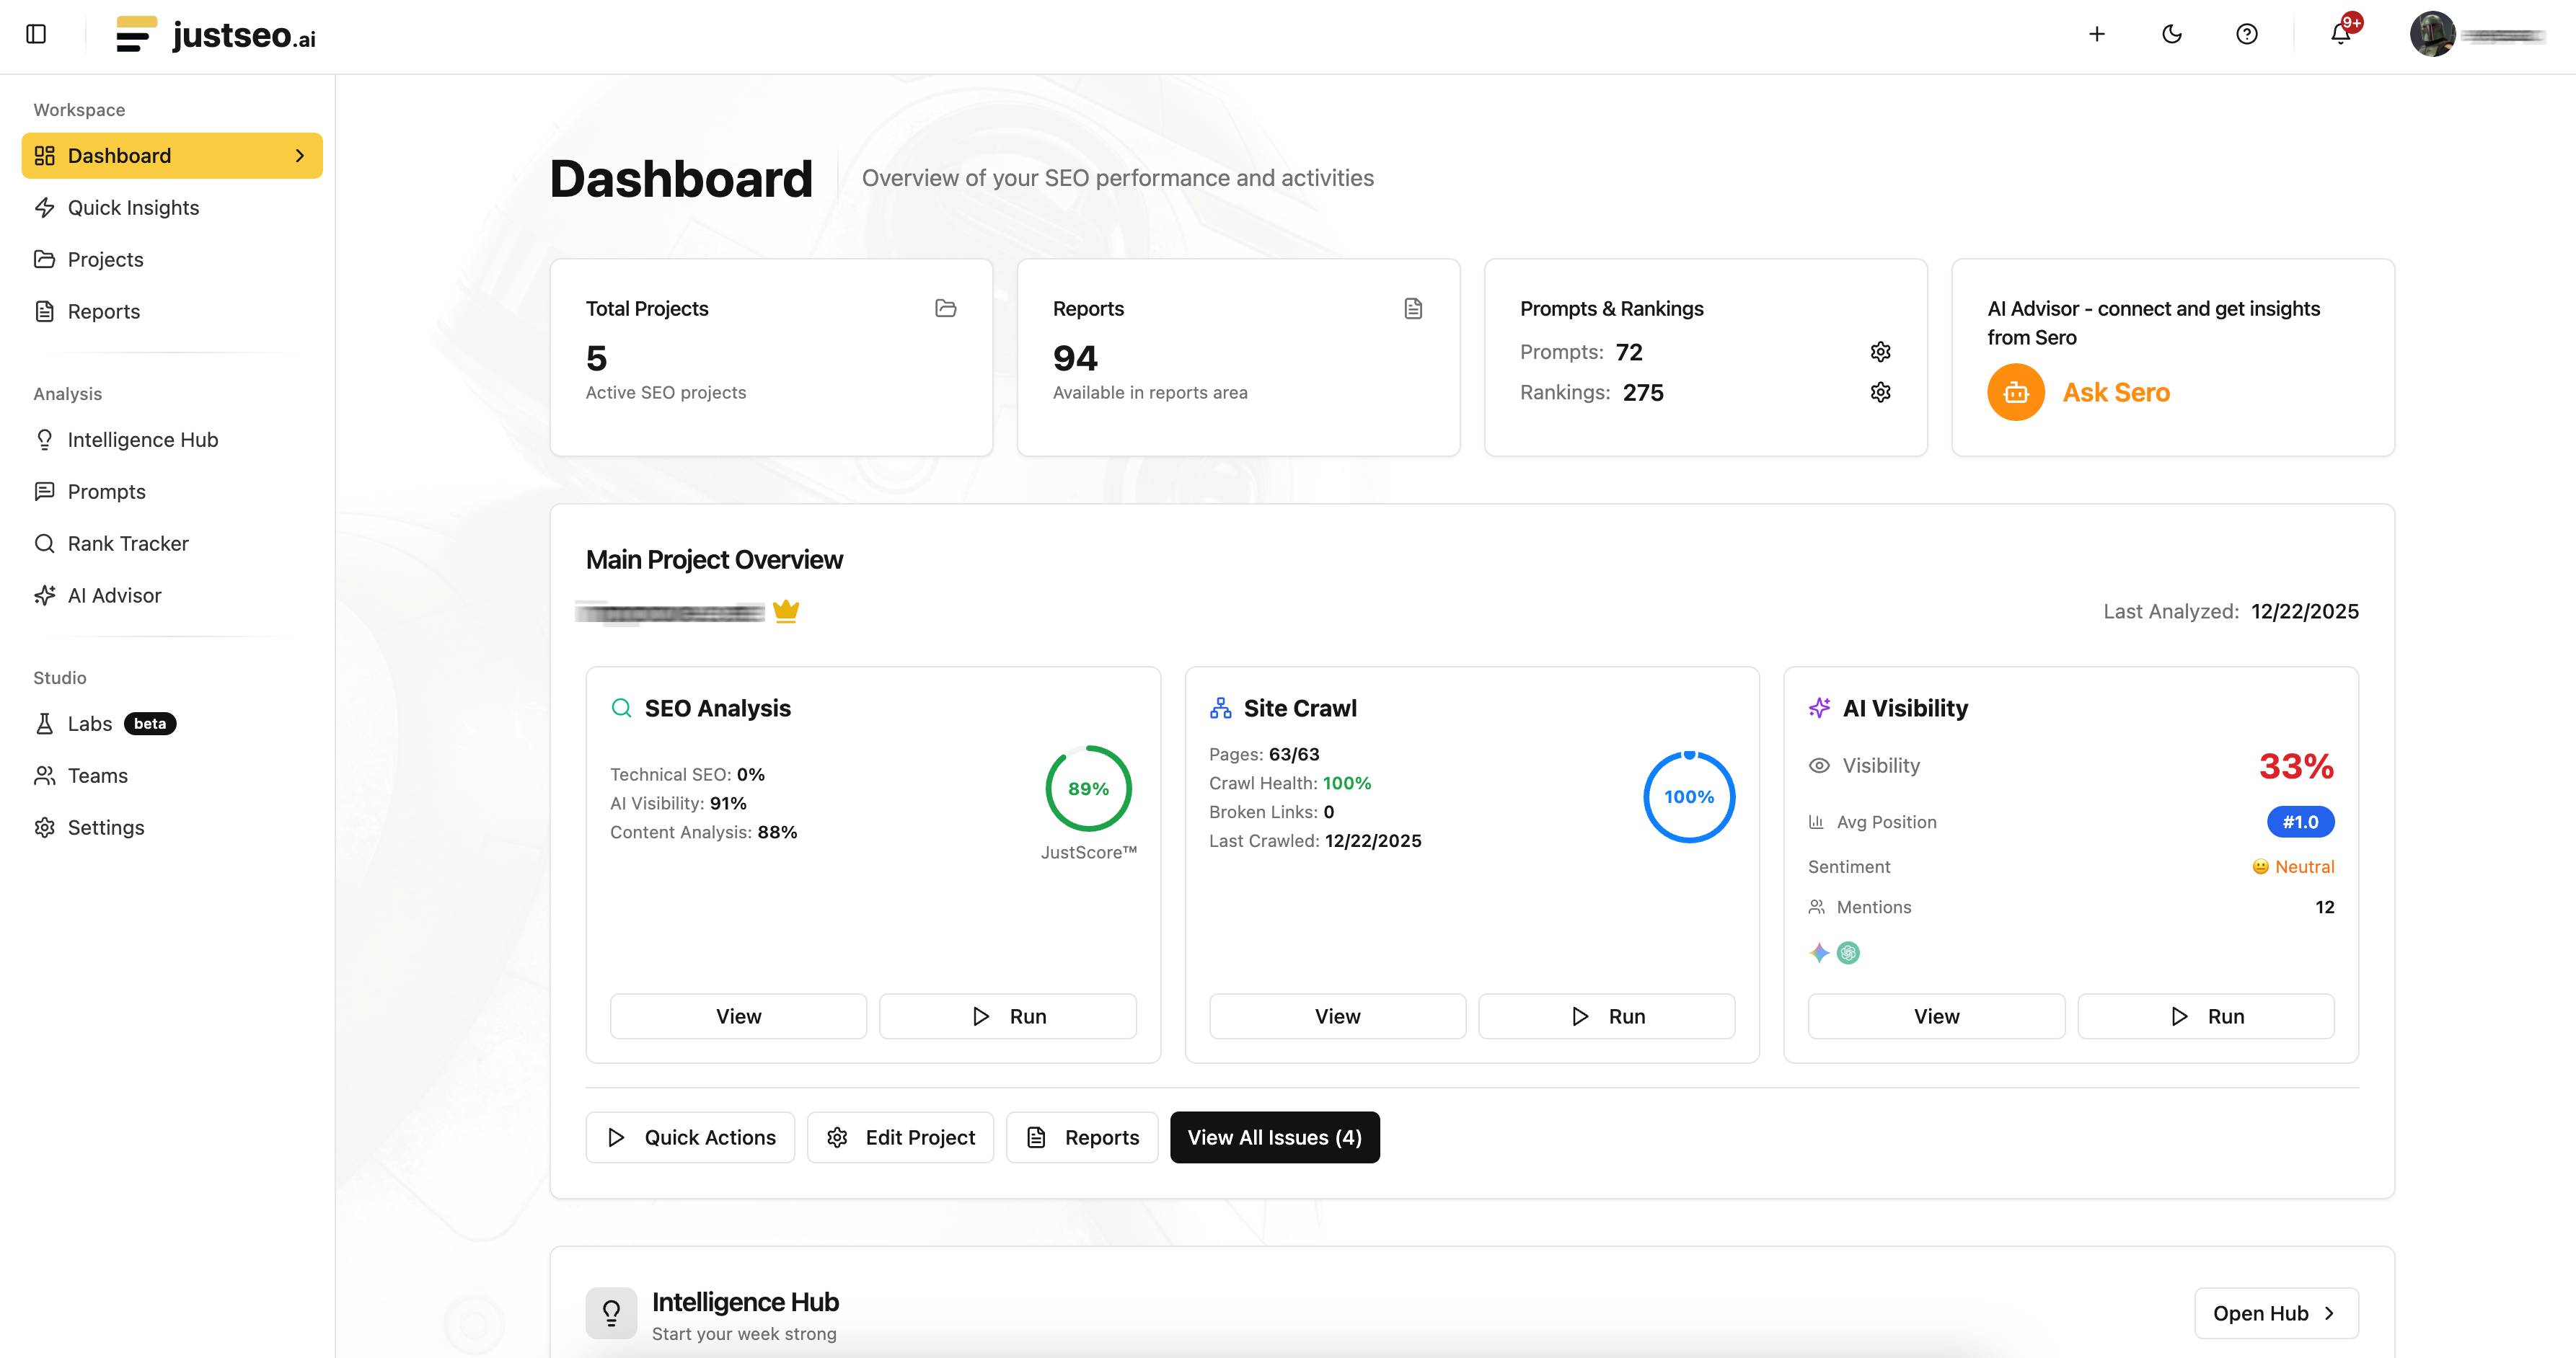Viewport: 2576px width, 1358px height.
Task: Run the Site Crawl
Action: tap(1606, 1016)
